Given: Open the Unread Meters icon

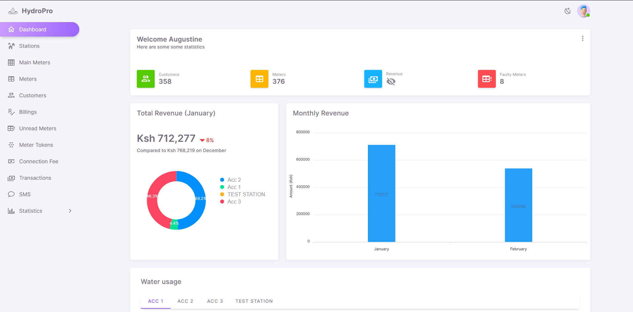Looking at the screenshot, I should coord(11,129).
